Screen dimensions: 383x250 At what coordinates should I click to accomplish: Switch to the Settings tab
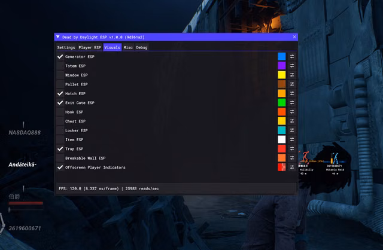point(66,47)
